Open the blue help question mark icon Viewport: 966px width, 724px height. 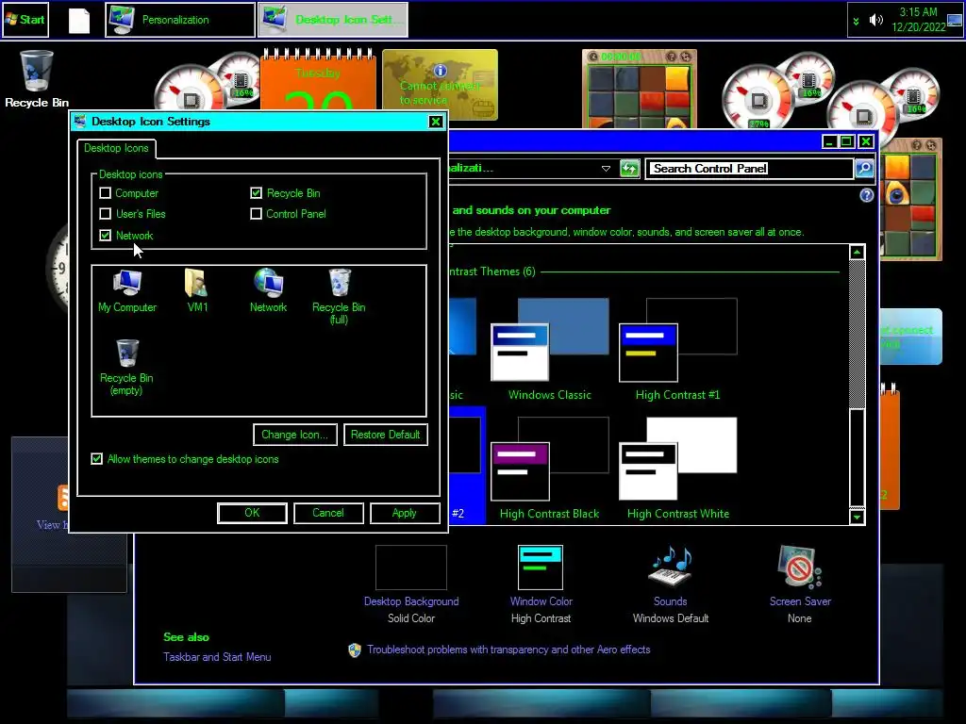click(x=866, y=195)
